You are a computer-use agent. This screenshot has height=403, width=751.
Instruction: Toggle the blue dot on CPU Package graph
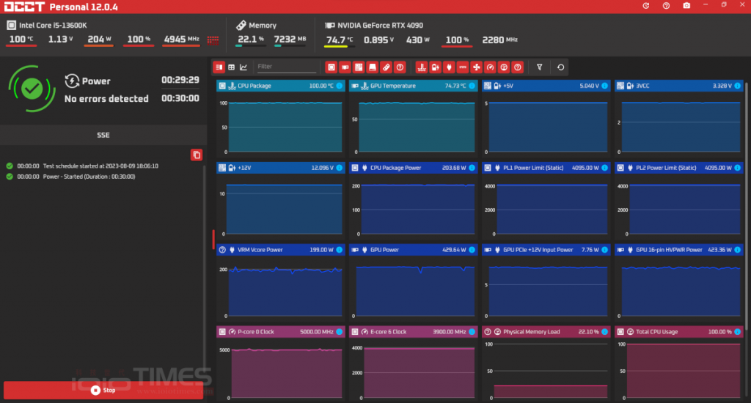339,86
